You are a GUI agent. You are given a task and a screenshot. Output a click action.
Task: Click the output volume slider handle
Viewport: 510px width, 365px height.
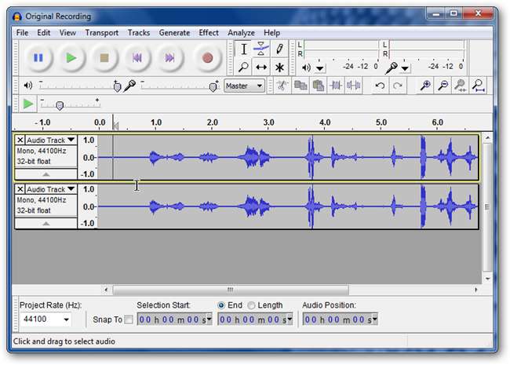point(117,86)
